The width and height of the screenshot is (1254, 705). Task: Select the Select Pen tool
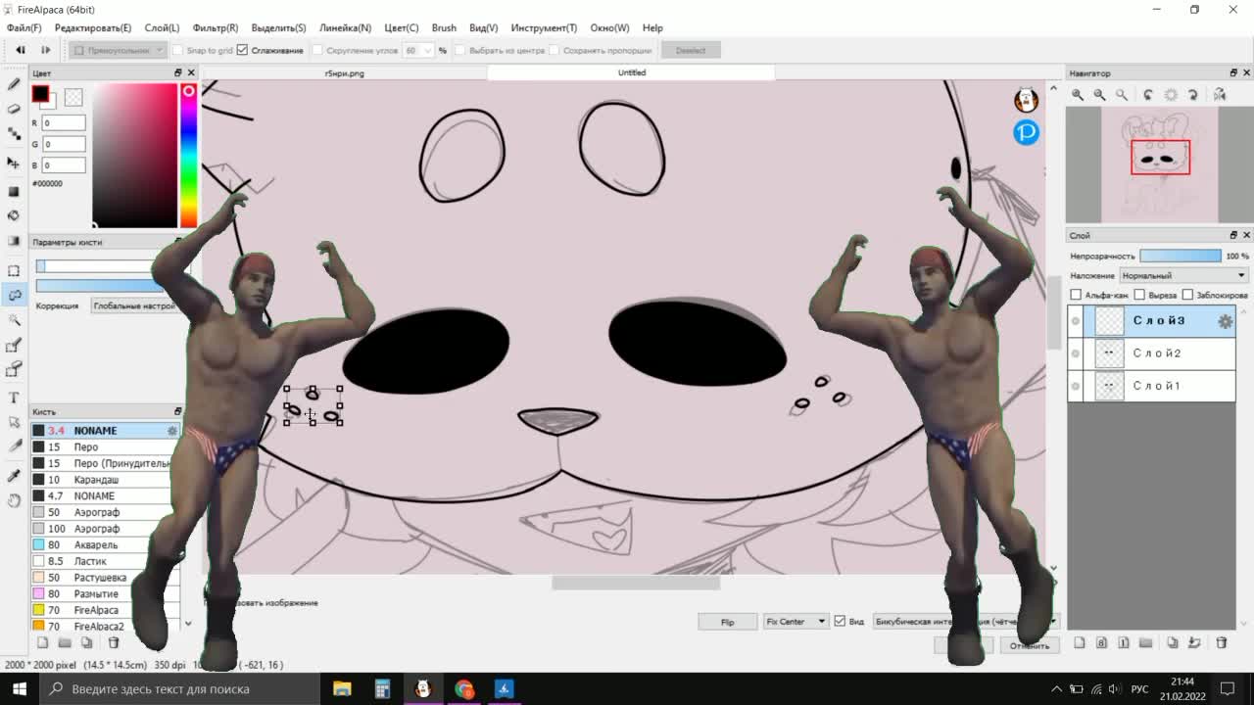click(14, 345)
